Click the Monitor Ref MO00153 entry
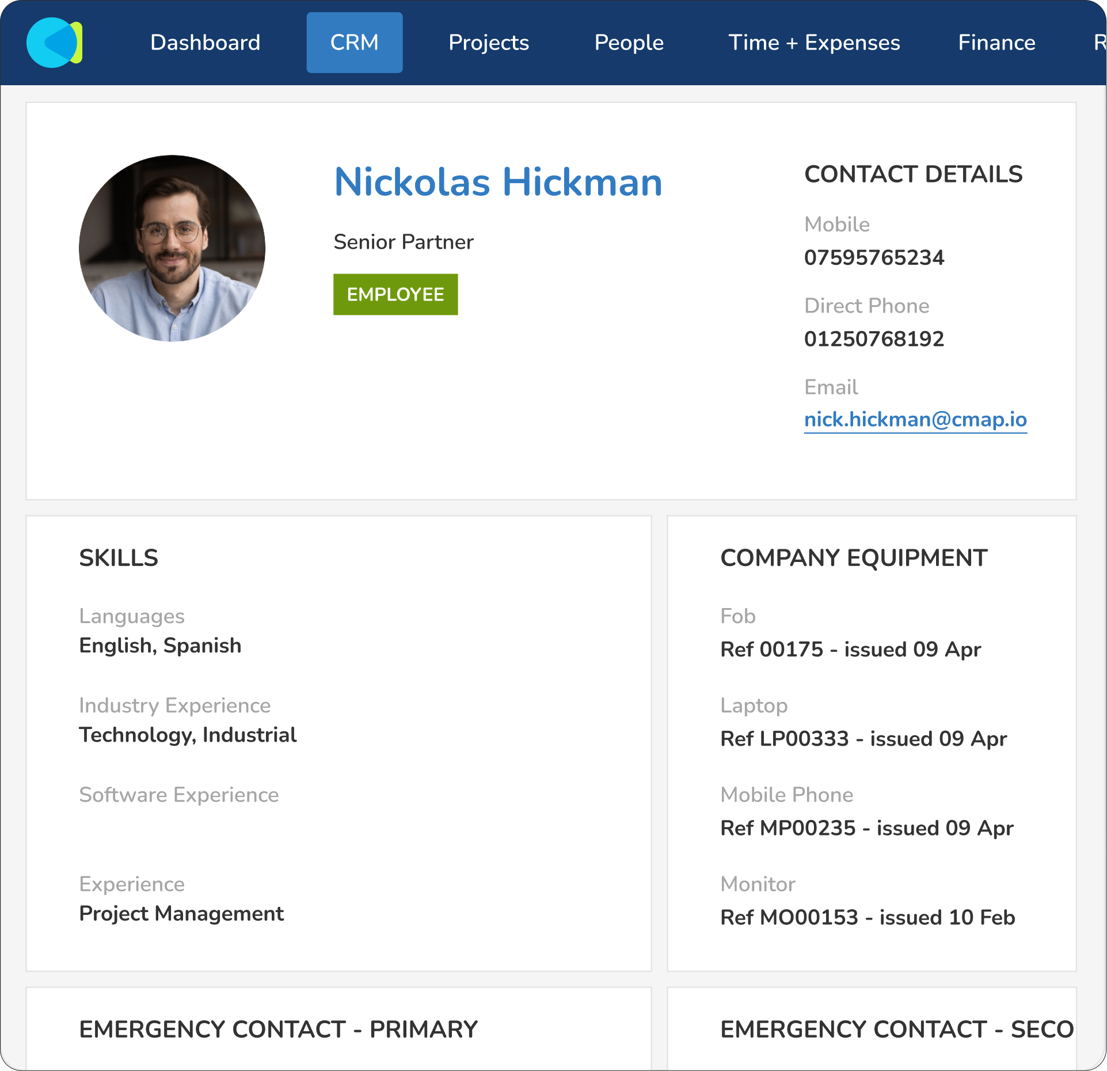 (x=867, y=917)
